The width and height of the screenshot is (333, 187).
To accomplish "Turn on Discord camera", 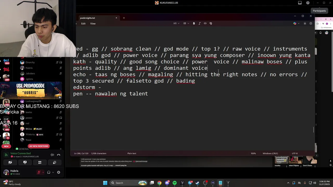I will pyautogui.click(x=10, y=162).
